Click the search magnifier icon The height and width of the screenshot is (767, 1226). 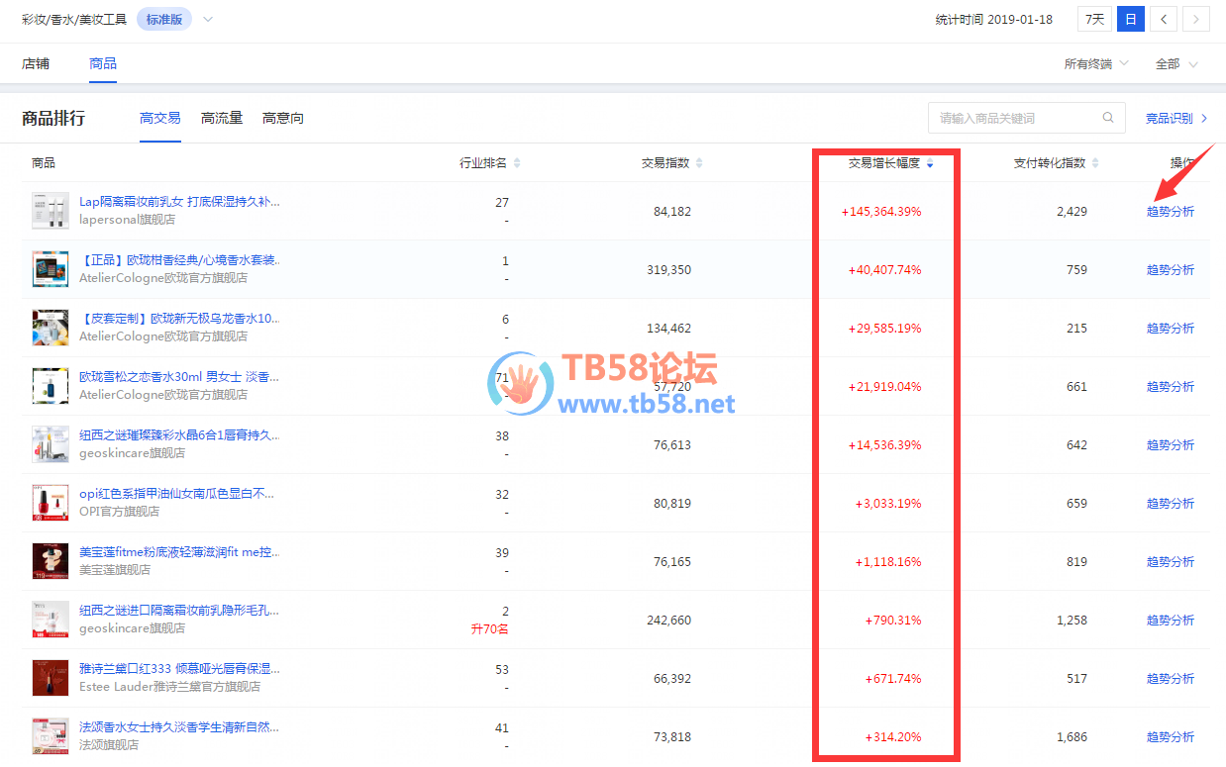point(1108,118)
